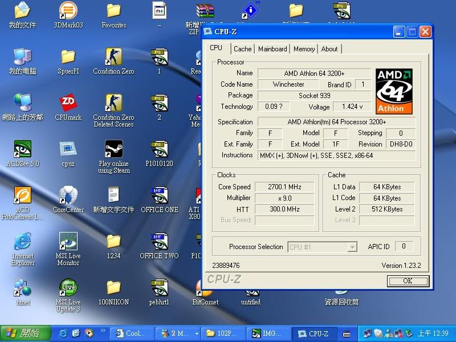The width and height of the screenshot is (456, 342).
Task: Select the CoreCenter desktop icon
Action: tap(68, 196)
